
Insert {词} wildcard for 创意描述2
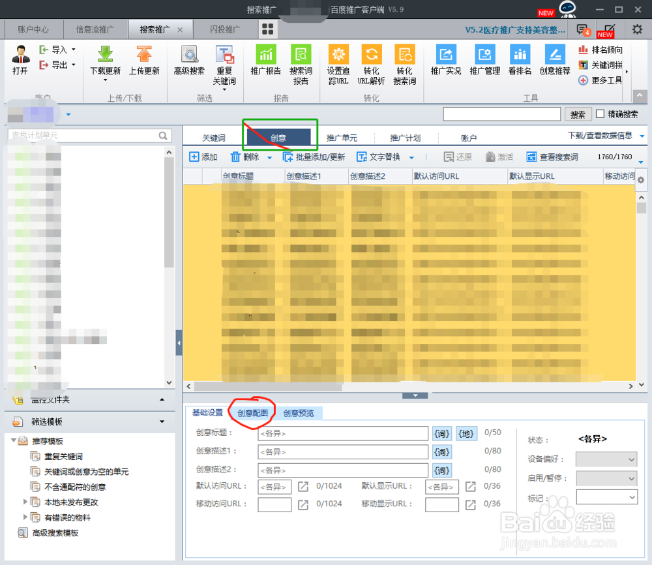point(441,470)
